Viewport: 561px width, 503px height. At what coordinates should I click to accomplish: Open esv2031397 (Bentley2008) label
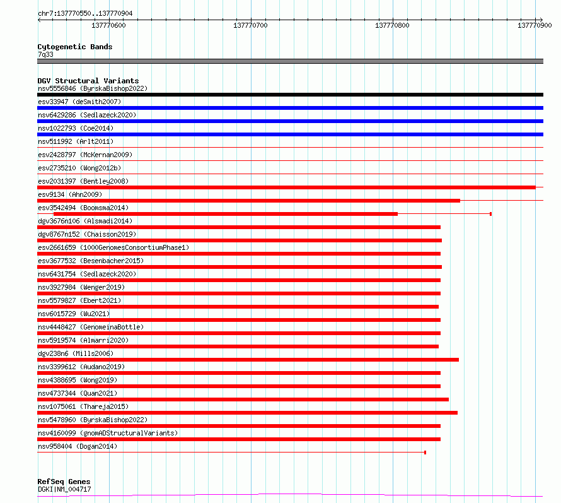click(83, 181)
